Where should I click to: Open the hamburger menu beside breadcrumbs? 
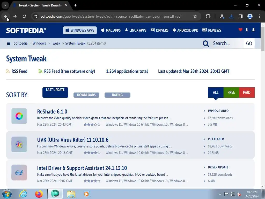(9, 44)
